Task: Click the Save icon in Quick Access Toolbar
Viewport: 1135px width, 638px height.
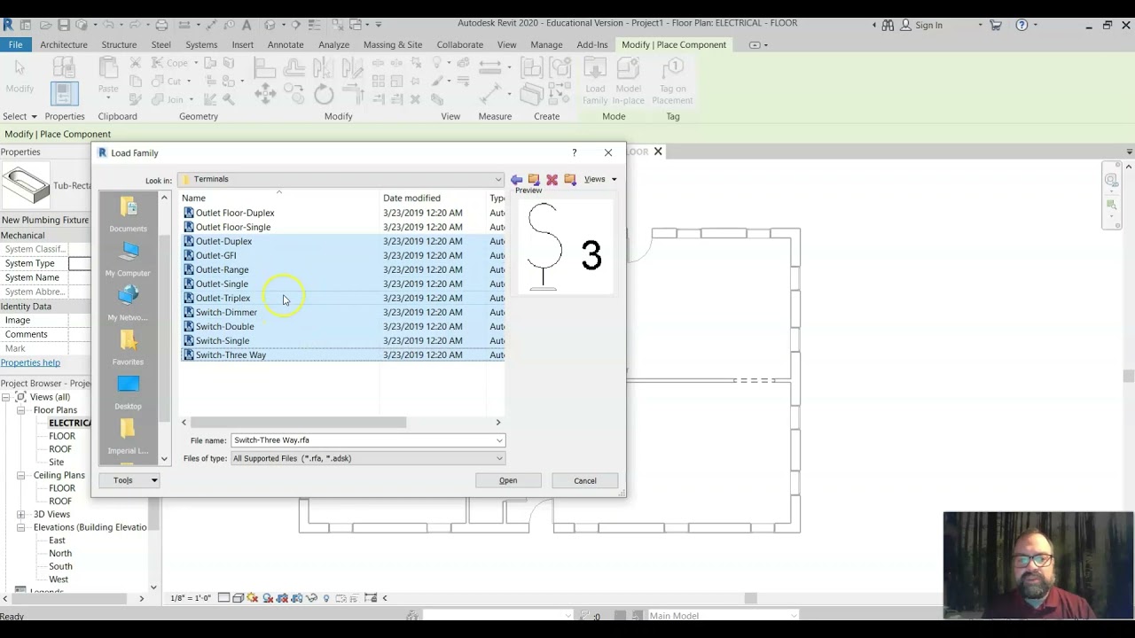Action: click(66, 25)
